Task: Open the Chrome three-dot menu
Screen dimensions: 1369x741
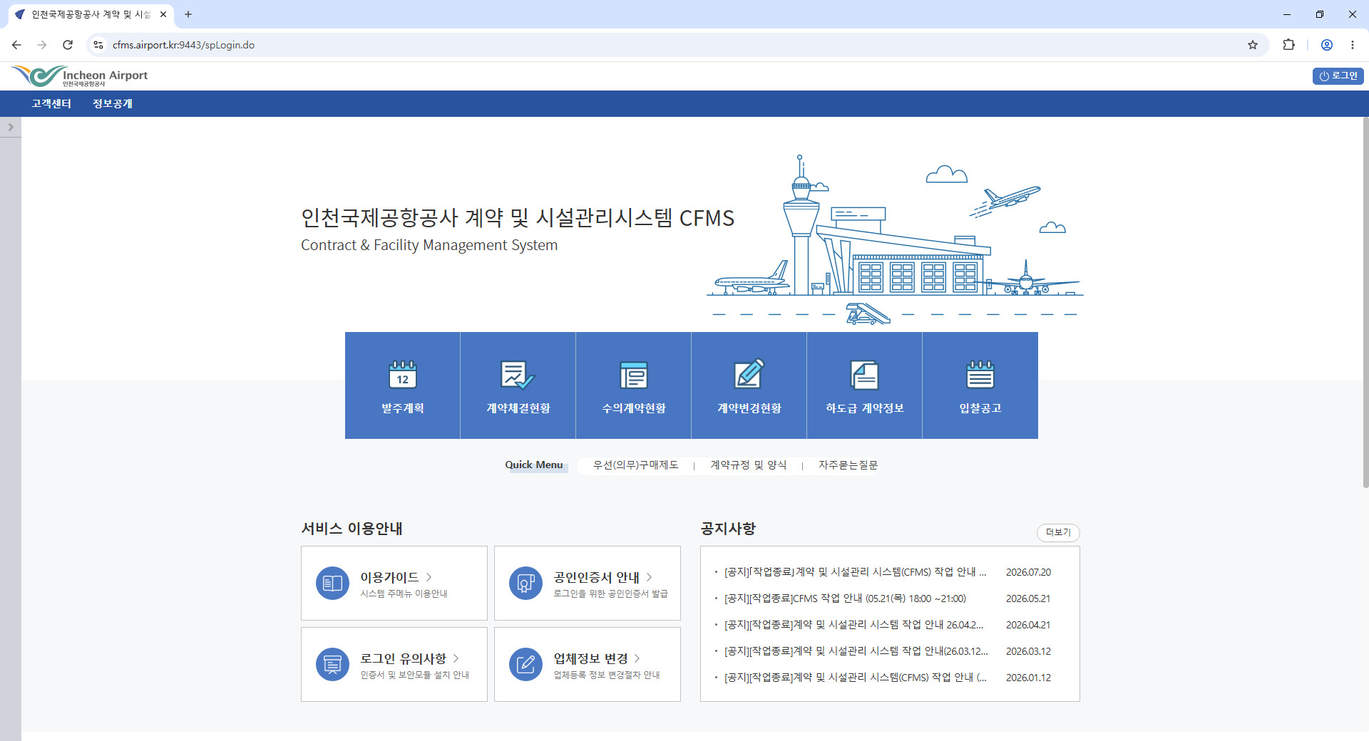Action: pyautogui.click(x=1353, y=45)
